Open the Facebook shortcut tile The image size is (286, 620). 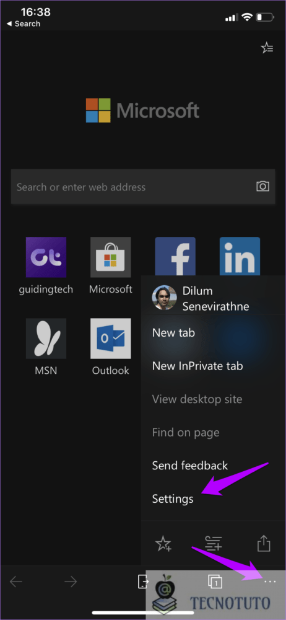175,256
